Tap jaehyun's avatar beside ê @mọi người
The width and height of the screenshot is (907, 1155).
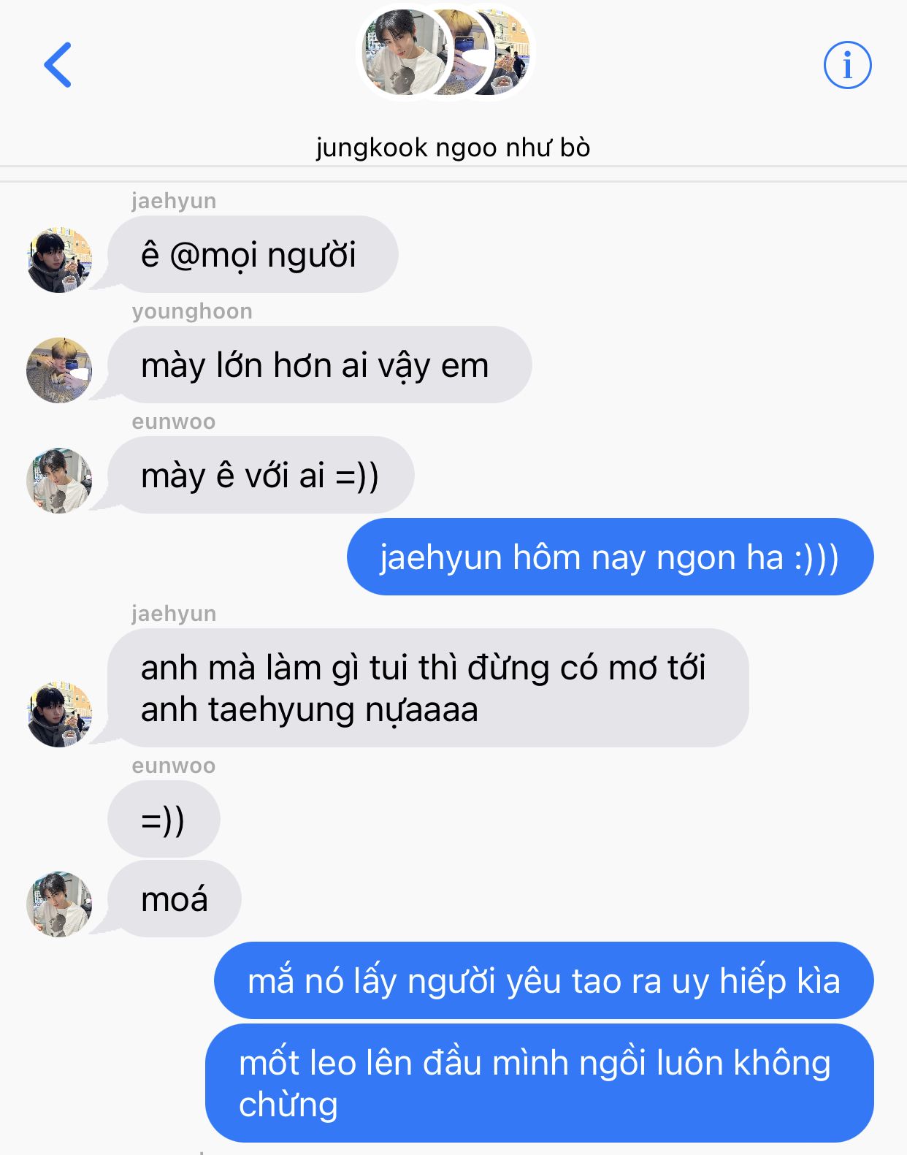coord(59,260)
